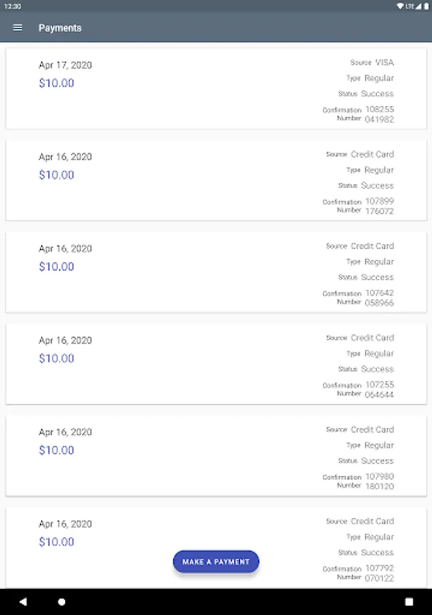
Task: Click the battery status icon
Action: pyautogui.click(x=426, y=5)
